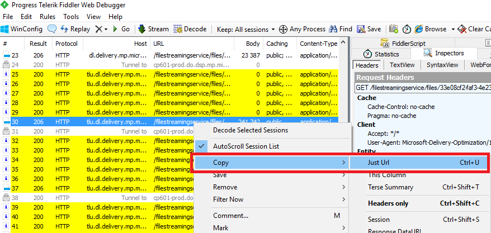491x233 pixels.
Task: Toggle the Decode toolbar button
Action: 190,29
